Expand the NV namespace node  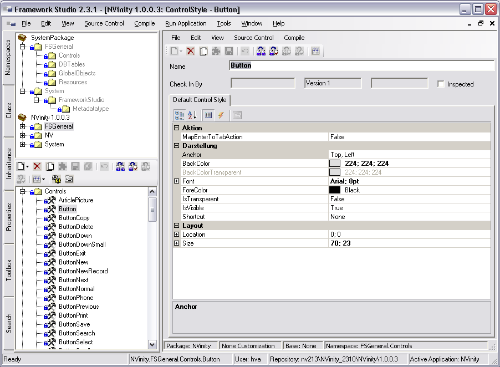coord(22,135)
